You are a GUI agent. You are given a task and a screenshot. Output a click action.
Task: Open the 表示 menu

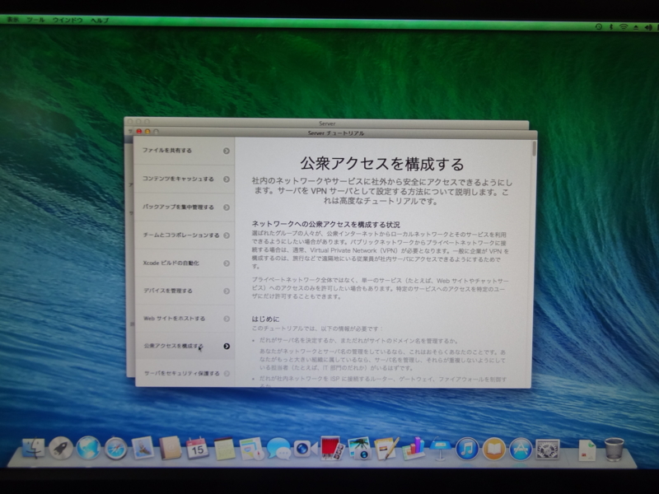point(12,20)
